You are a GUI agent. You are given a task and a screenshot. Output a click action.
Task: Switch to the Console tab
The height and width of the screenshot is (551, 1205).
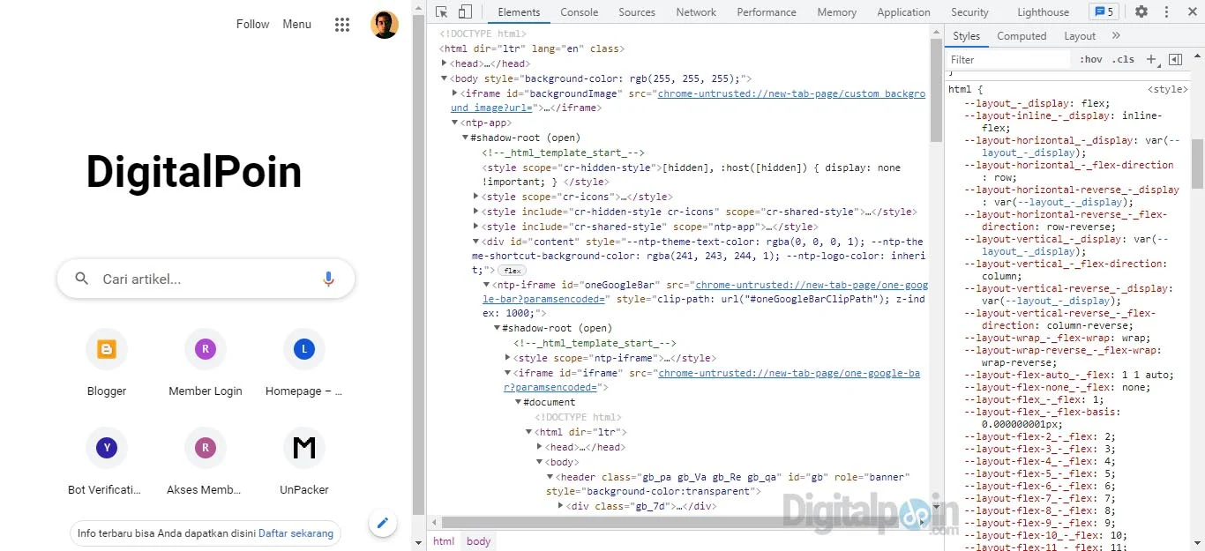pyautogui.click(x=579, y=11)
